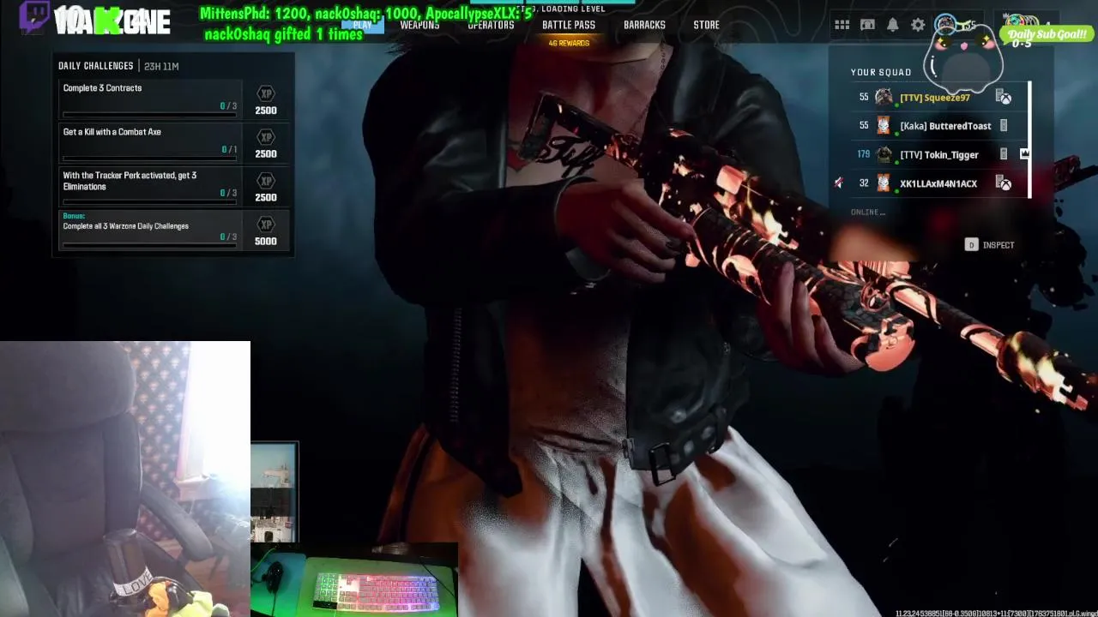1098x617 pixels.
Task: Click the 46 Rewards label
Action: coord(569,43)
